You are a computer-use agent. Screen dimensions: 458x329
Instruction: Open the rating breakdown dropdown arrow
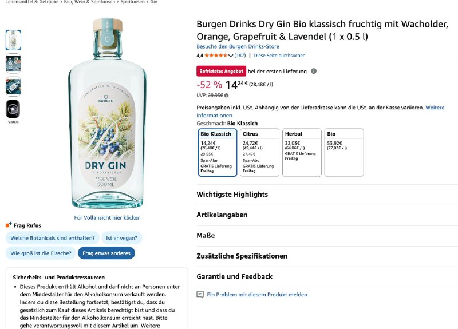tap(231, 56)
